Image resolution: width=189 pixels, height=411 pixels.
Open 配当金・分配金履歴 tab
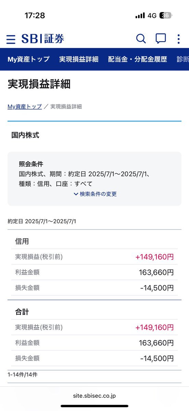click(x=138, y=59)
